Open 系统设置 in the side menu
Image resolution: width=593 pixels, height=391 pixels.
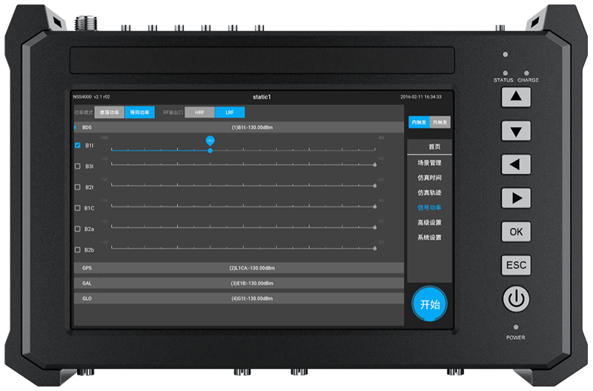coord(429,238)
